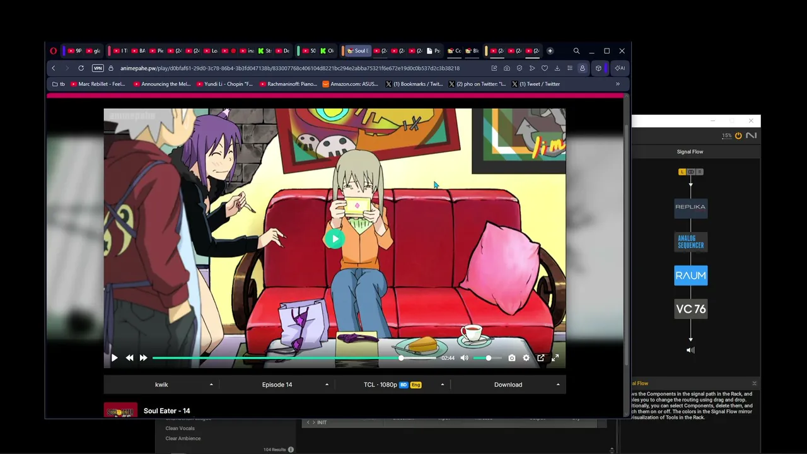Image resolution: width=807 pixels, height=454 pixels.
Task: Play the Soul Eater video
Action: pos(114,358)
